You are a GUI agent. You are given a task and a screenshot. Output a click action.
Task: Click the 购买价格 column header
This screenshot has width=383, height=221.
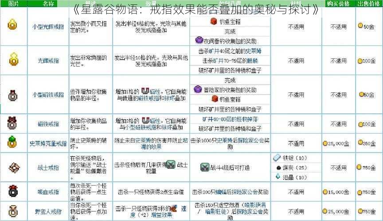(338, 4)
